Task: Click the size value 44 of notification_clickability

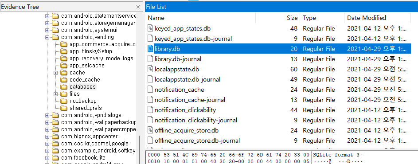Action: pos(294,110)
